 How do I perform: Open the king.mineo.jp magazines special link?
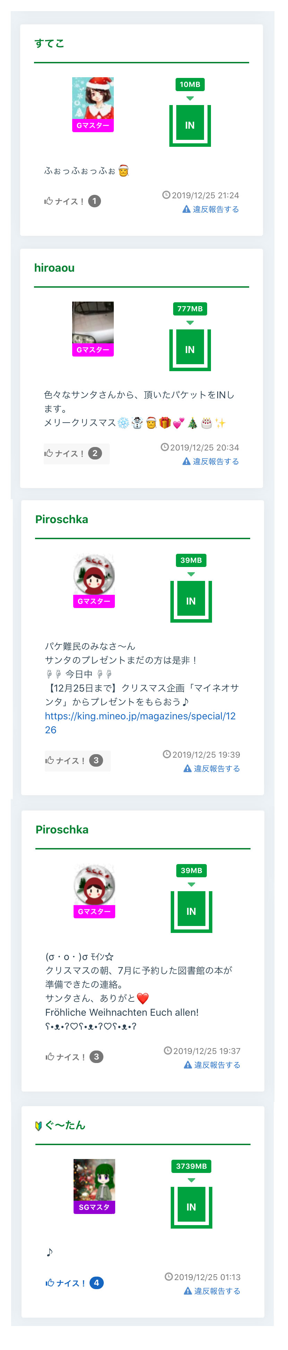pyautogui.click(x=140, y=723)
